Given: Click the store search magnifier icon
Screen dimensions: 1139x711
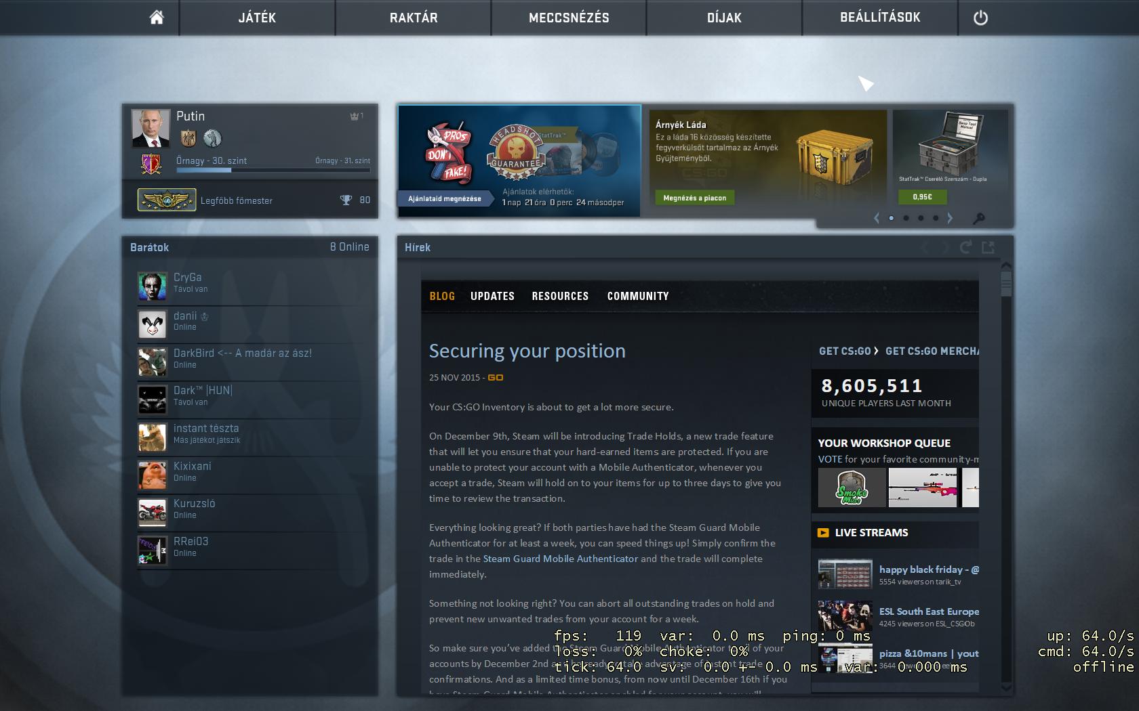Looking at the screenshot, I should click(x=978, y=218).
